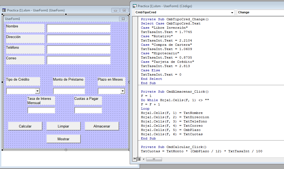Open the Plazo en Meses combo box
This screenshot has width=284, height=169.
tap(123, 91)
